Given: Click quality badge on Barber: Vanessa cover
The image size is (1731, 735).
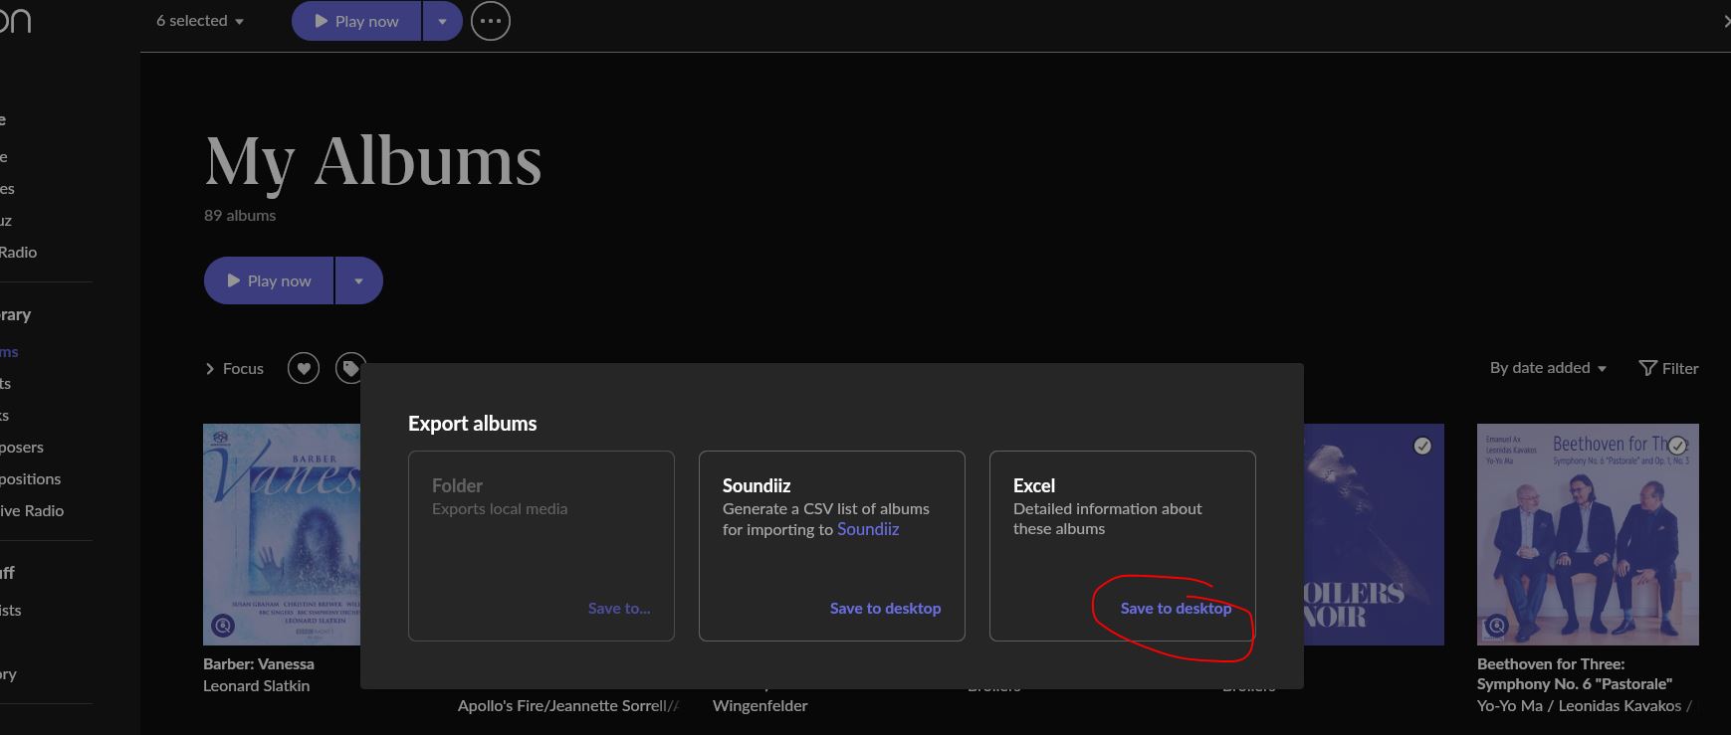Looking at the screenshot, I should [223, 626].
